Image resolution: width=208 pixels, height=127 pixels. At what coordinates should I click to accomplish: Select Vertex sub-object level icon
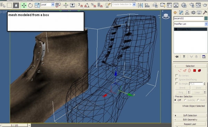(x=180, y=70)
